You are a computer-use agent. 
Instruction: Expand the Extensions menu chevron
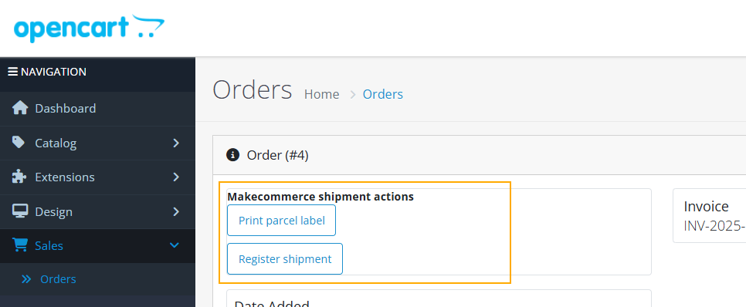click(x=176, y=177)
